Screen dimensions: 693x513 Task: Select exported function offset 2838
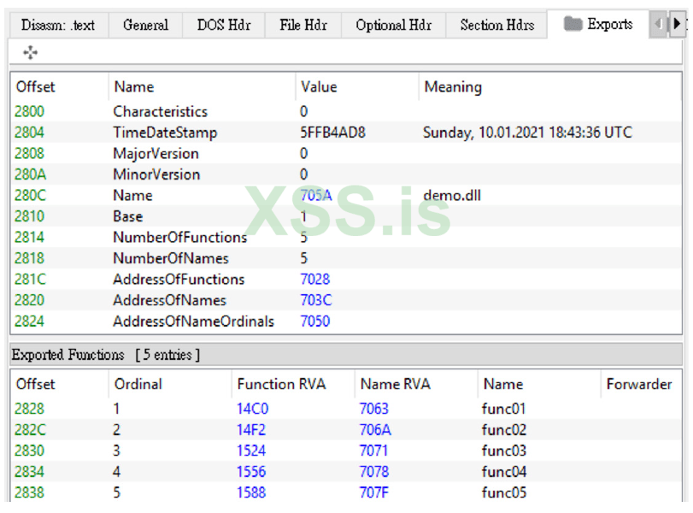click(29, 492)
